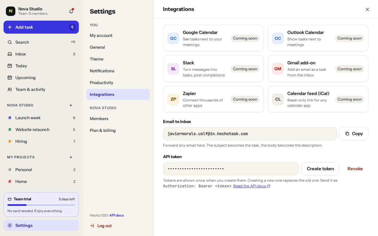Close the Integrations settings panel
The image size is (378, 236).
367,9
